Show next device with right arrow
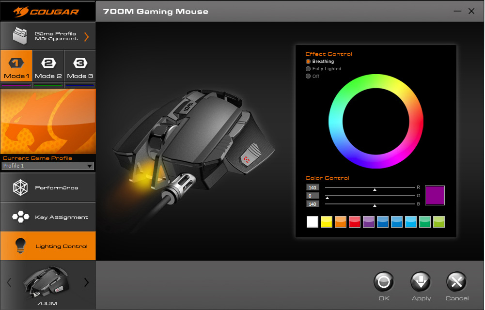 click(x=86, y=282)
